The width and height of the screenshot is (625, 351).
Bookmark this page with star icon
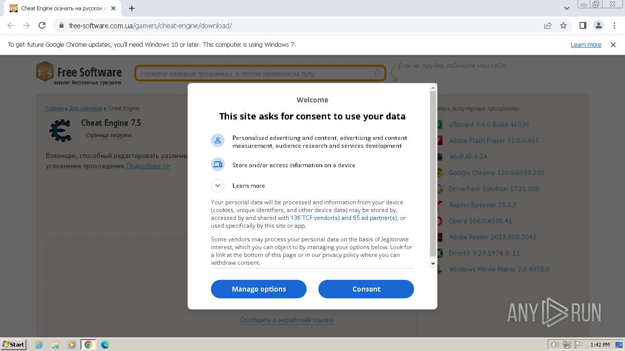click(x=563, y=25)
